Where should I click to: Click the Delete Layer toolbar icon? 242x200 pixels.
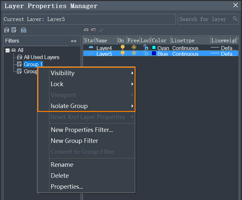(x=93, y=30)
